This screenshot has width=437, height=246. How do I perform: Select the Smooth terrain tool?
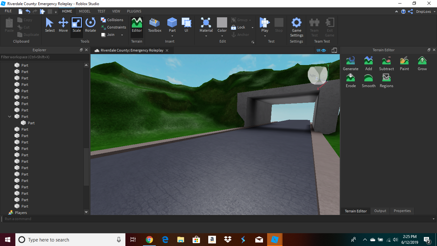point(369,80)
